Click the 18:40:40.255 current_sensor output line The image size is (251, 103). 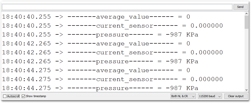tap(112, 25)
